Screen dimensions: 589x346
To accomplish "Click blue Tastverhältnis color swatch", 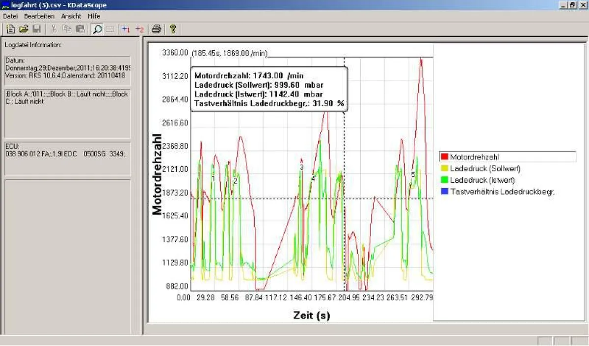I will [x=444, y=191].
